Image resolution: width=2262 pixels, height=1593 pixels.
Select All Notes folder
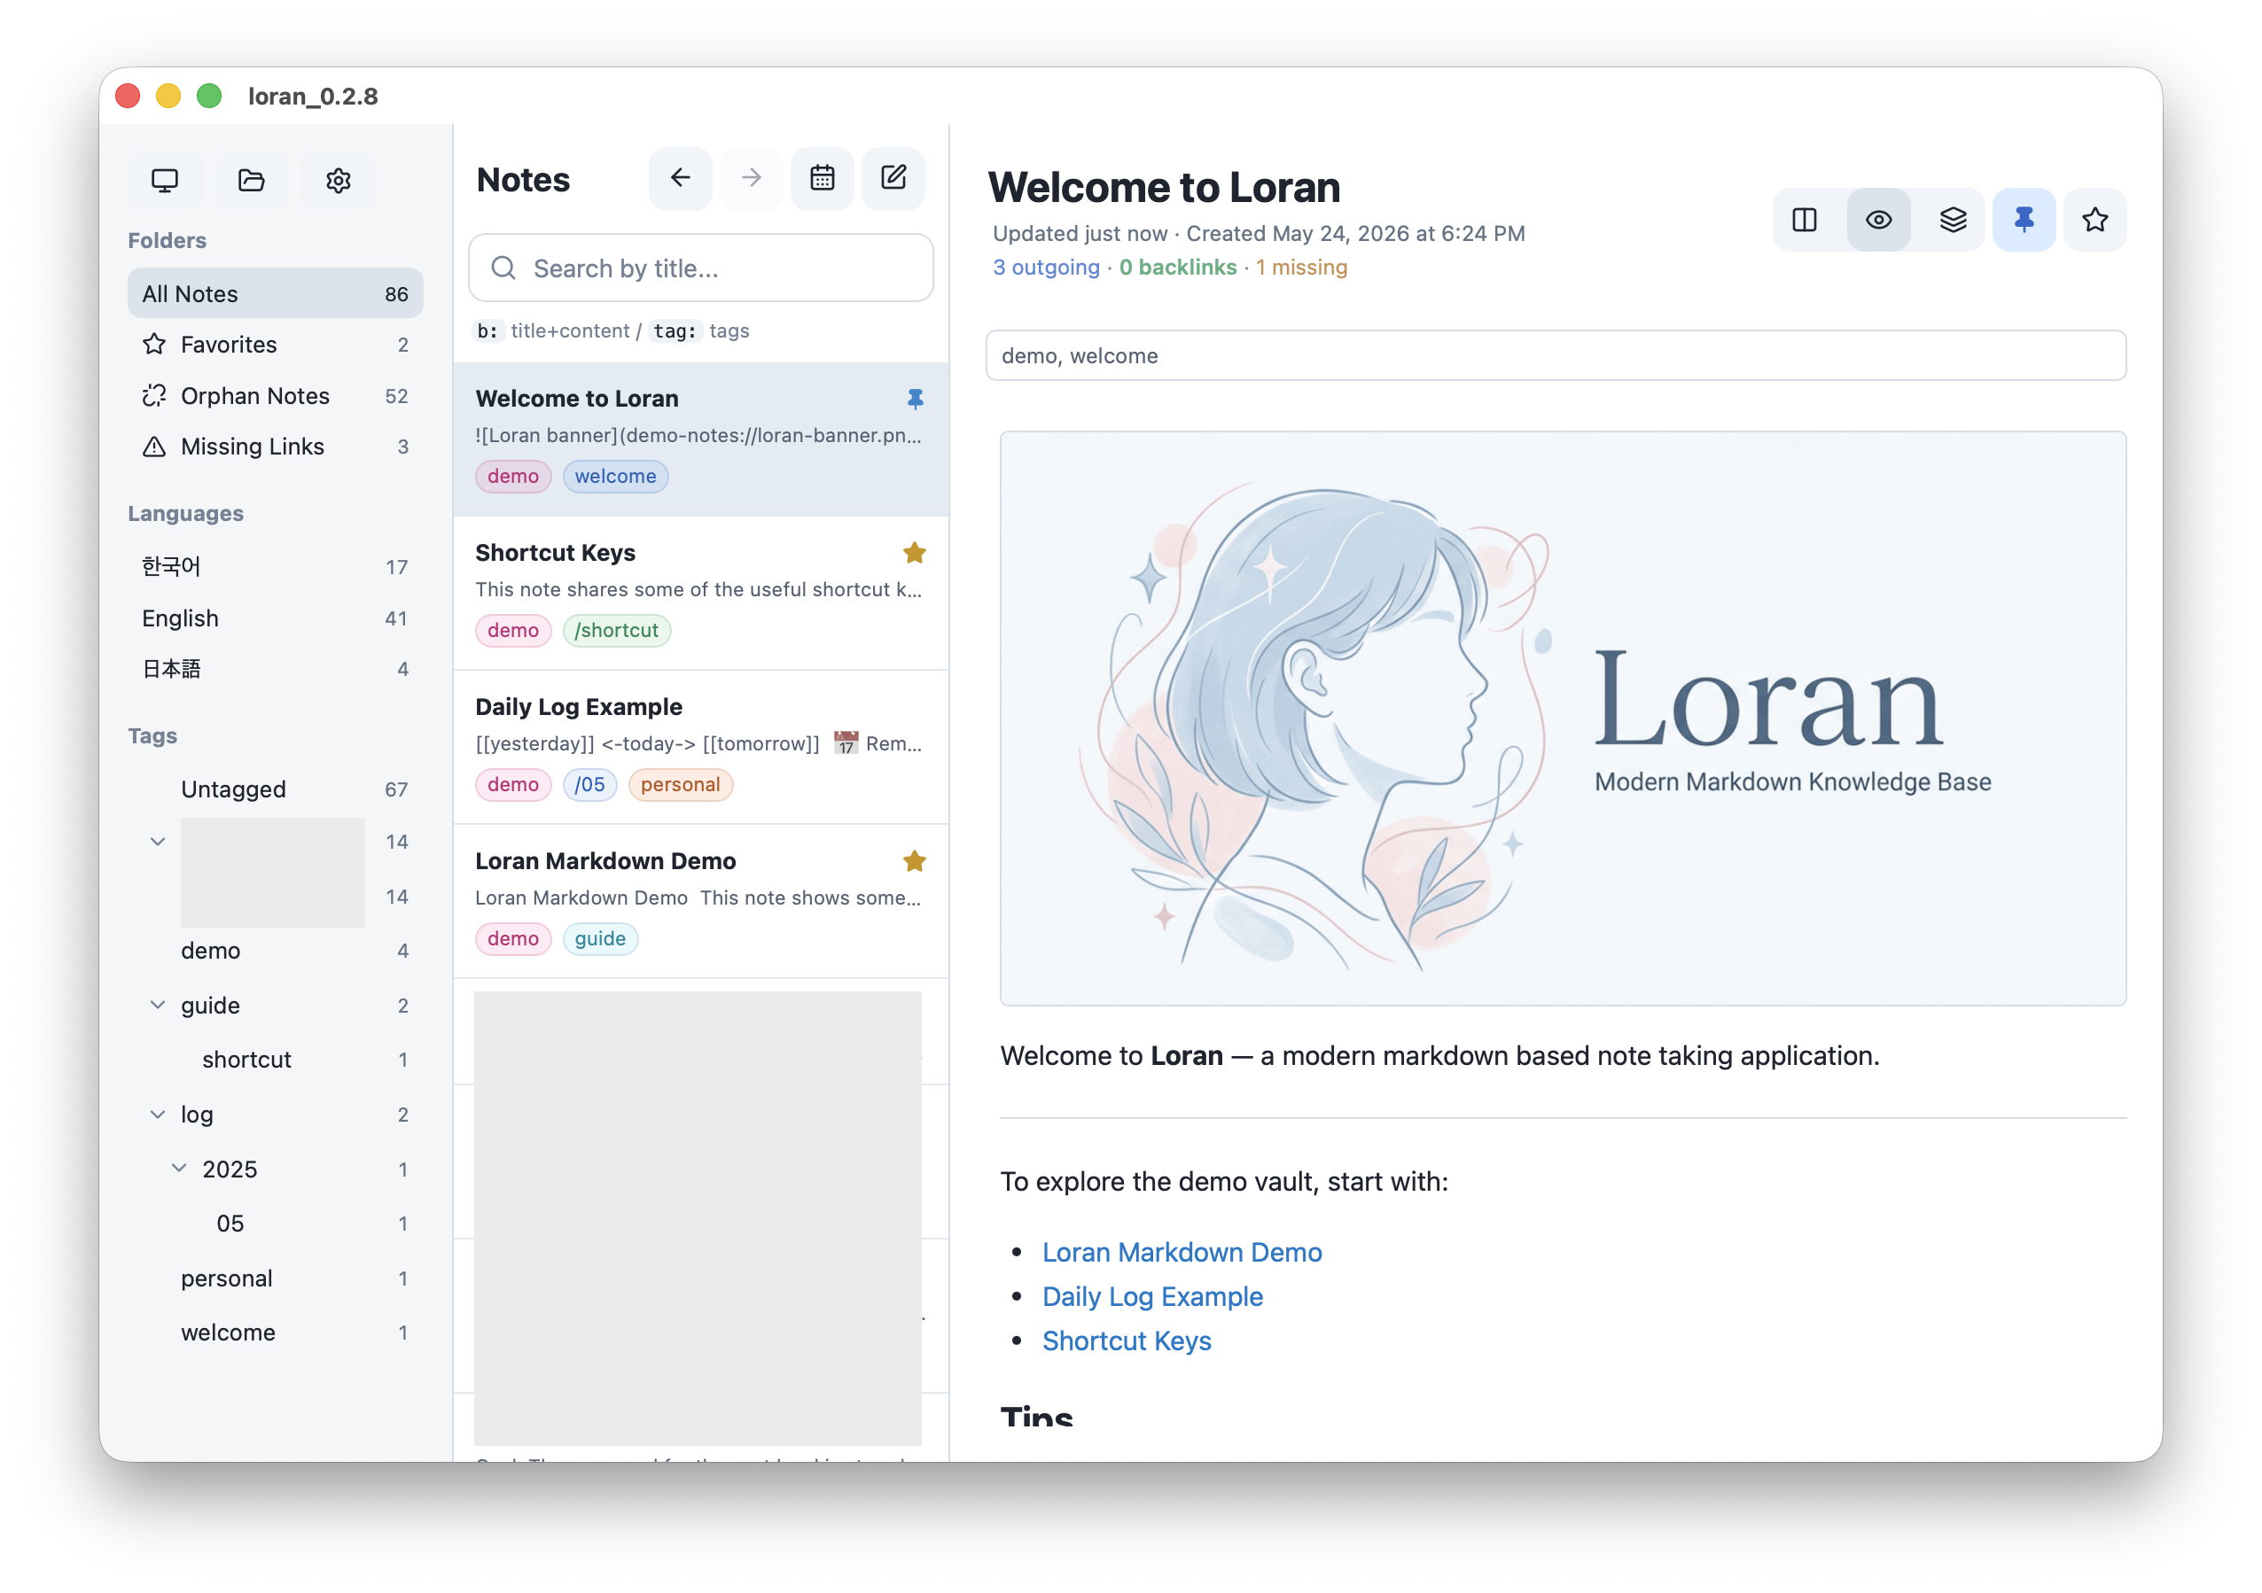[275, 293]
